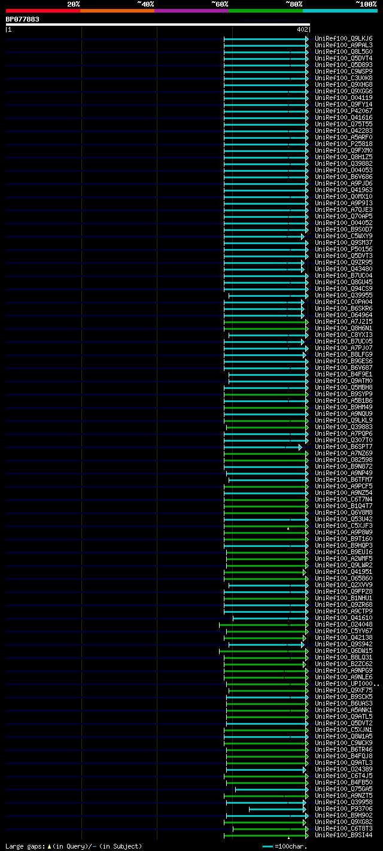Open hit UniRef100_Q9XHG8
Viewport: 383px width, 851px height.
point(344,84)
